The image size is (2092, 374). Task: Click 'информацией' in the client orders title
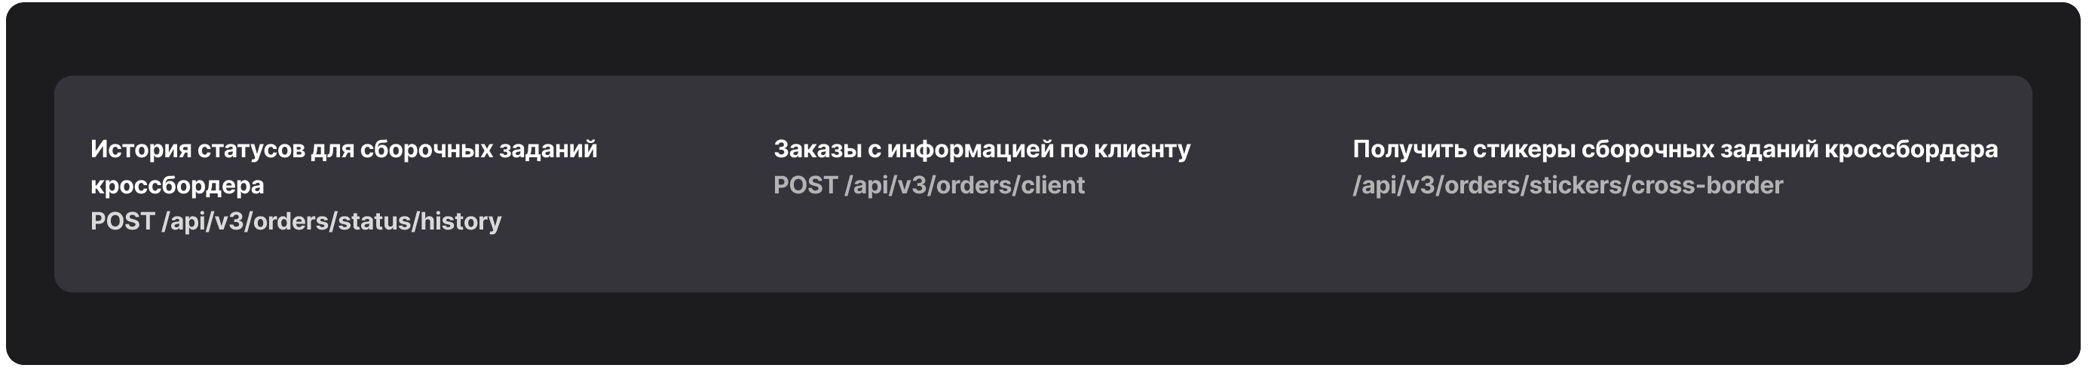coord(969,149)
